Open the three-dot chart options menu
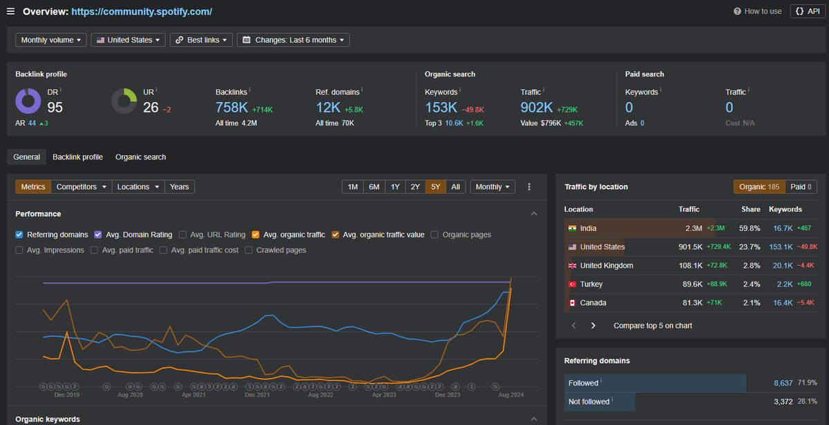This screenshot has height=425, width=829. [529, 187]
